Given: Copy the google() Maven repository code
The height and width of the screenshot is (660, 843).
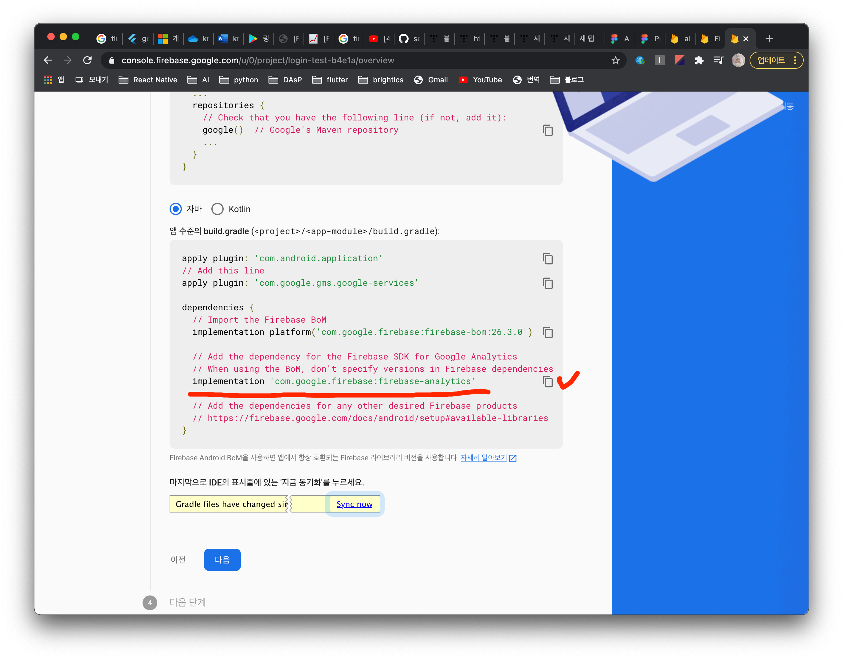Looking at the screenshot, I should pyautogui.click(x=547, y=130).
